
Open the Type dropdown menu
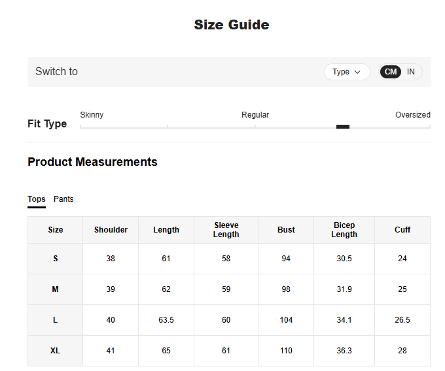click(346, 72)
